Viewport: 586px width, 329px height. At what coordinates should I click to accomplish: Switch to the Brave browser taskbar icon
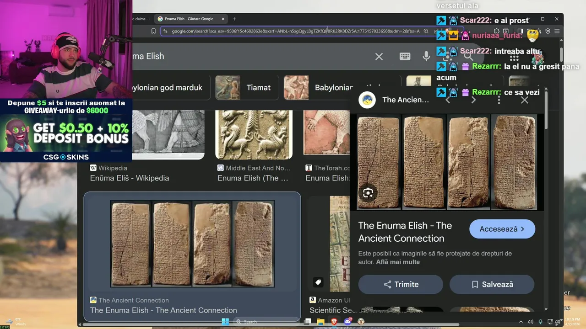click(334, 322)
